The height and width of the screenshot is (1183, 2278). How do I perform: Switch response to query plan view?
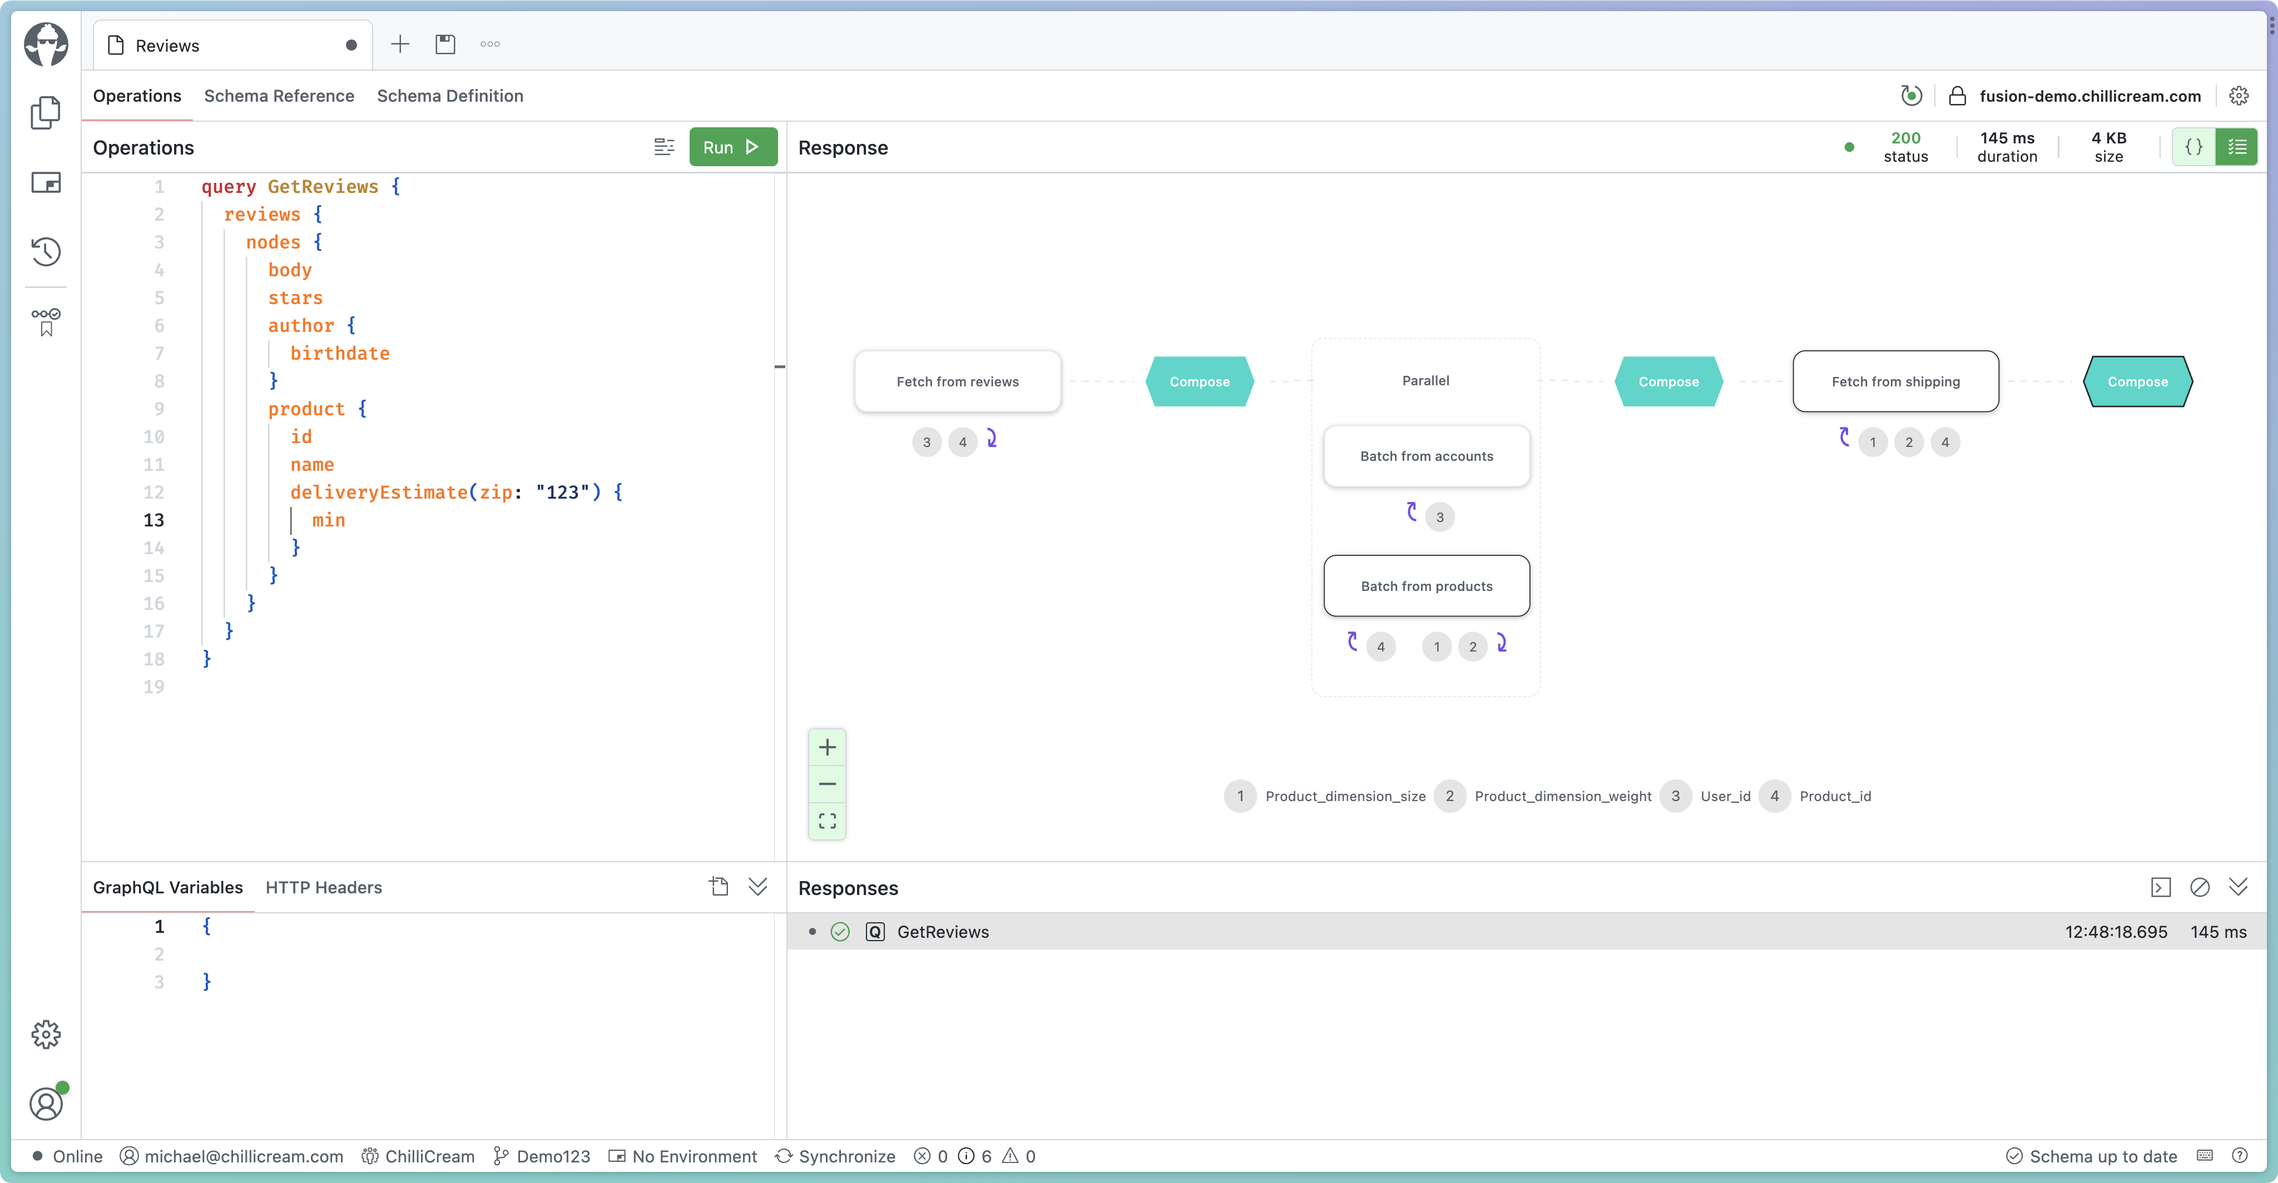pos(2236,147)
